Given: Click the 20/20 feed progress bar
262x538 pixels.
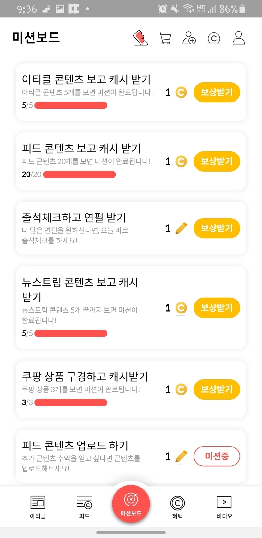Looking at the screenshot, I should tap(79, 174).
